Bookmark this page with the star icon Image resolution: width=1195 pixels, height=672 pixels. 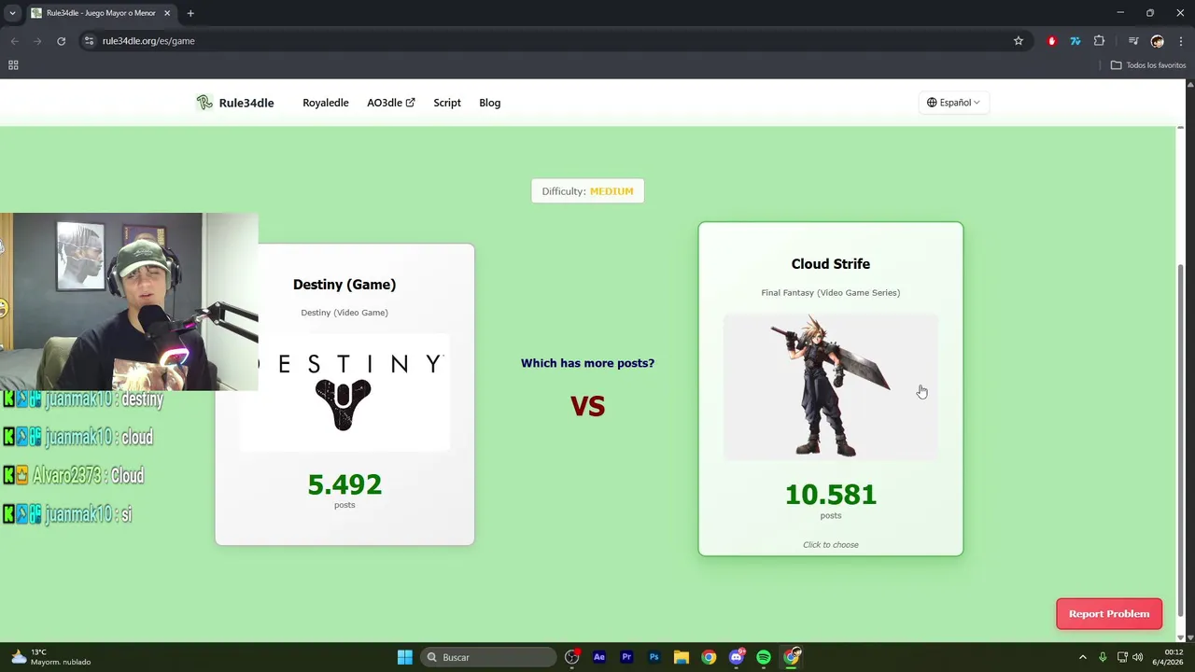[1019, 41]
